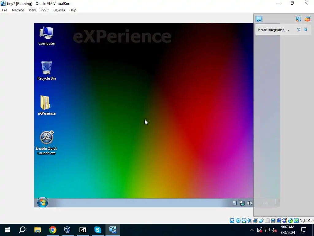Image resolution: width=314 pixels, height=236 pixels.
Task: Click the shared folders indicator
Action: [267, 221]
